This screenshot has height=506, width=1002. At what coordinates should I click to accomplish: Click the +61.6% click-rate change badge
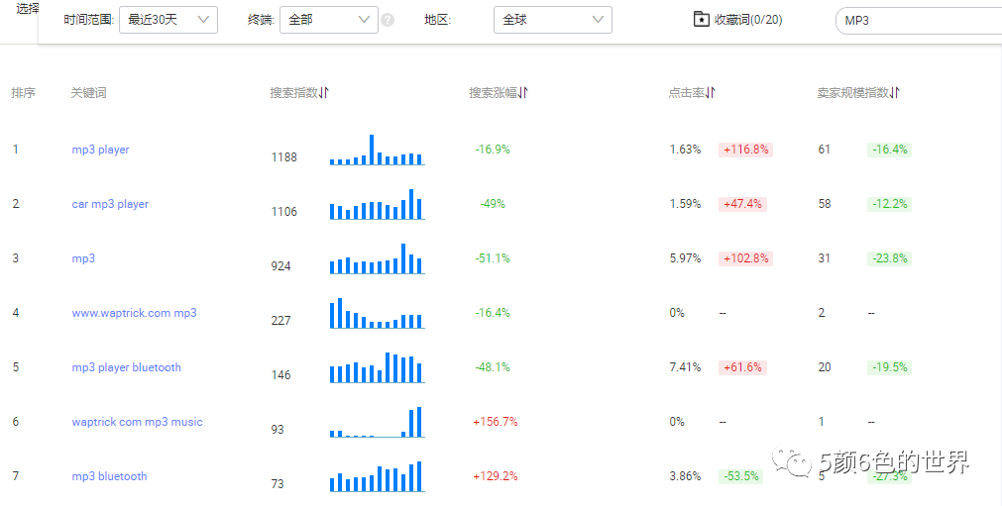742,367
